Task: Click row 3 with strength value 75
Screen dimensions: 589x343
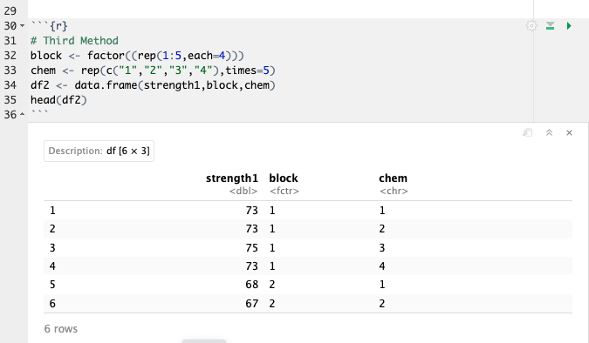Action: click(x=308, y=247)
